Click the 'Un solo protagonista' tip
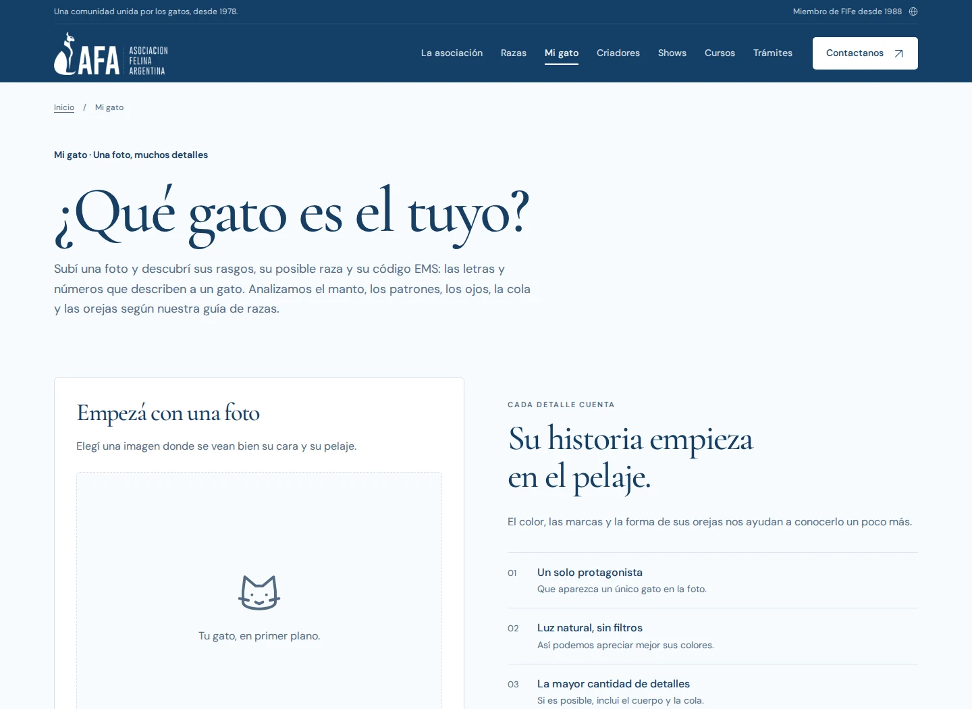Viewport: 972px width, 709px height. tap(590, 573)
